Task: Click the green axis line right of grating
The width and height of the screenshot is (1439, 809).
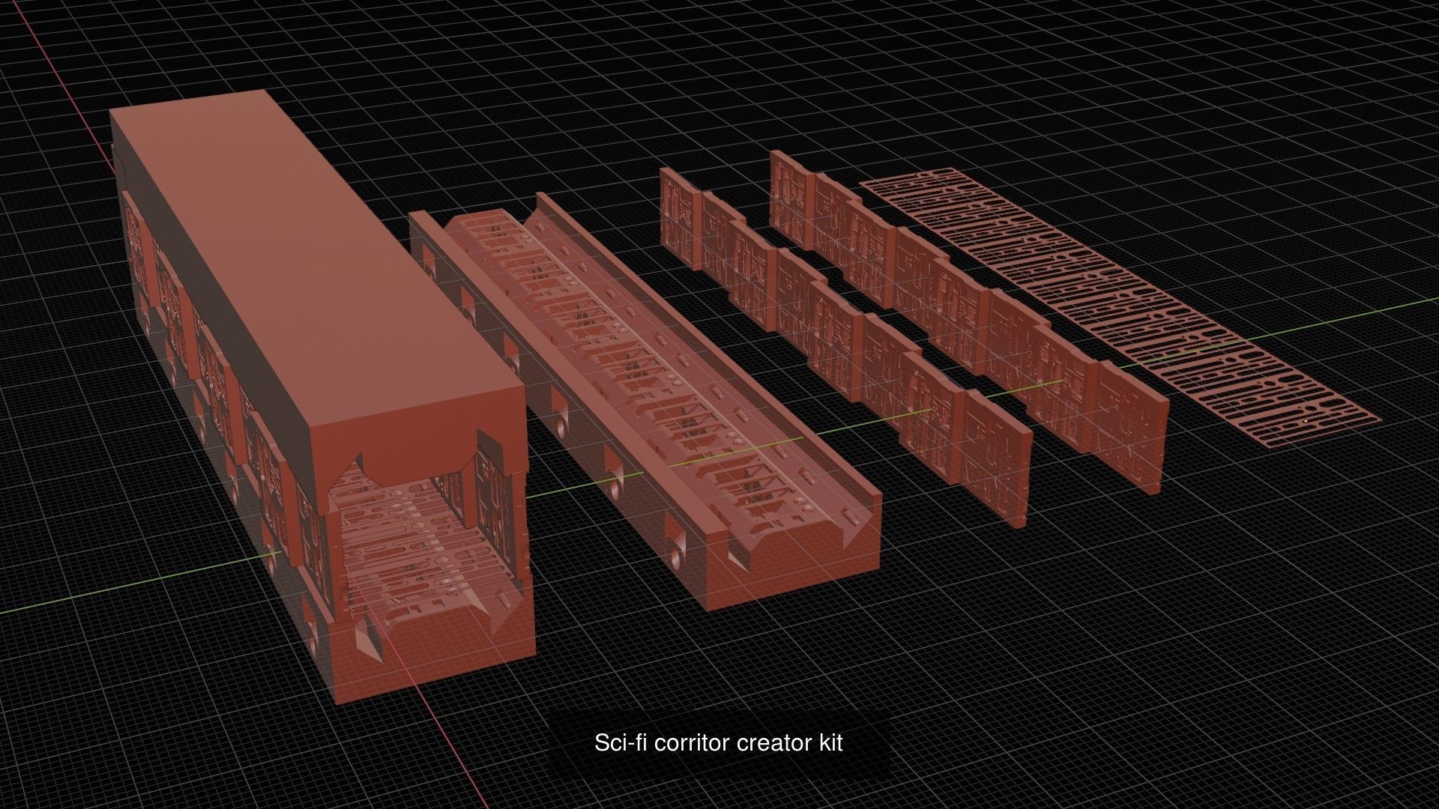Action: [1349, 316]
